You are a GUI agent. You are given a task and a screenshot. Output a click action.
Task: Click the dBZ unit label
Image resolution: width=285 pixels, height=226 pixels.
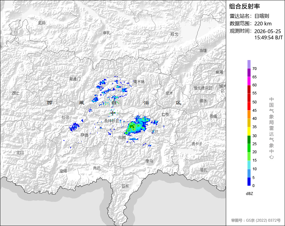coord(249,193)
